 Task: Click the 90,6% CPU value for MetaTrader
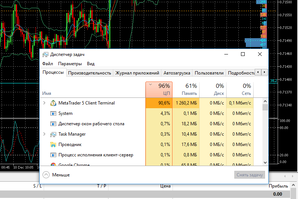point(164,103)
